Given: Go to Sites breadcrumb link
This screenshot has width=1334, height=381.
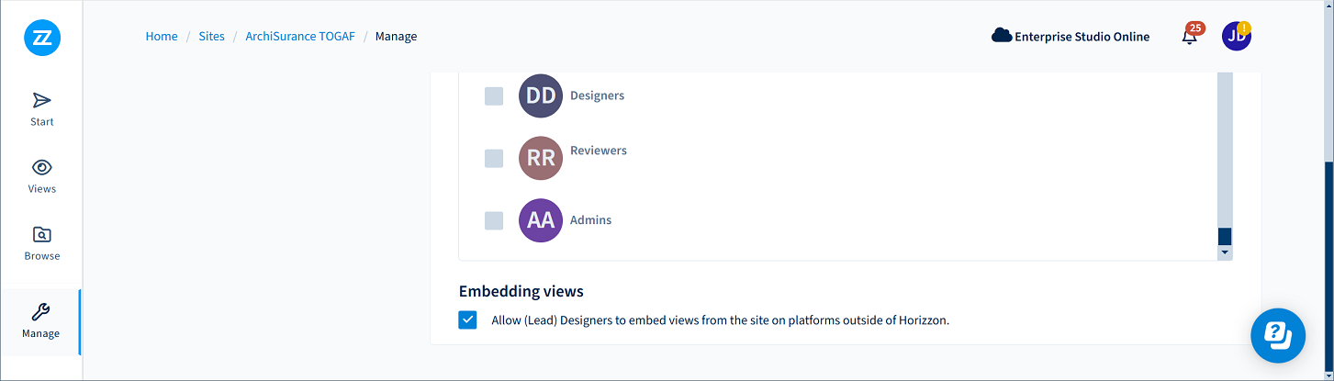Looking at the screenshot, I should 211,37.
